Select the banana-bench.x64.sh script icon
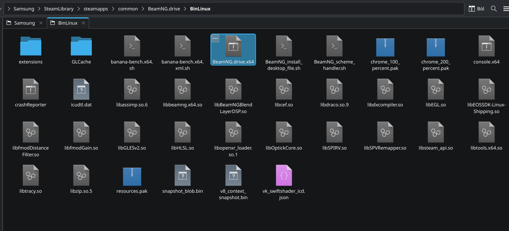This screenshot has width=509, height=231. pyautogui.click(x=132, y=46)
